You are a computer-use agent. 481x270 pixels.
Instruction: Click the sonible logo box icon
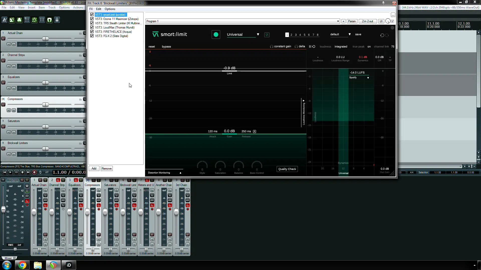coord(267,35)
